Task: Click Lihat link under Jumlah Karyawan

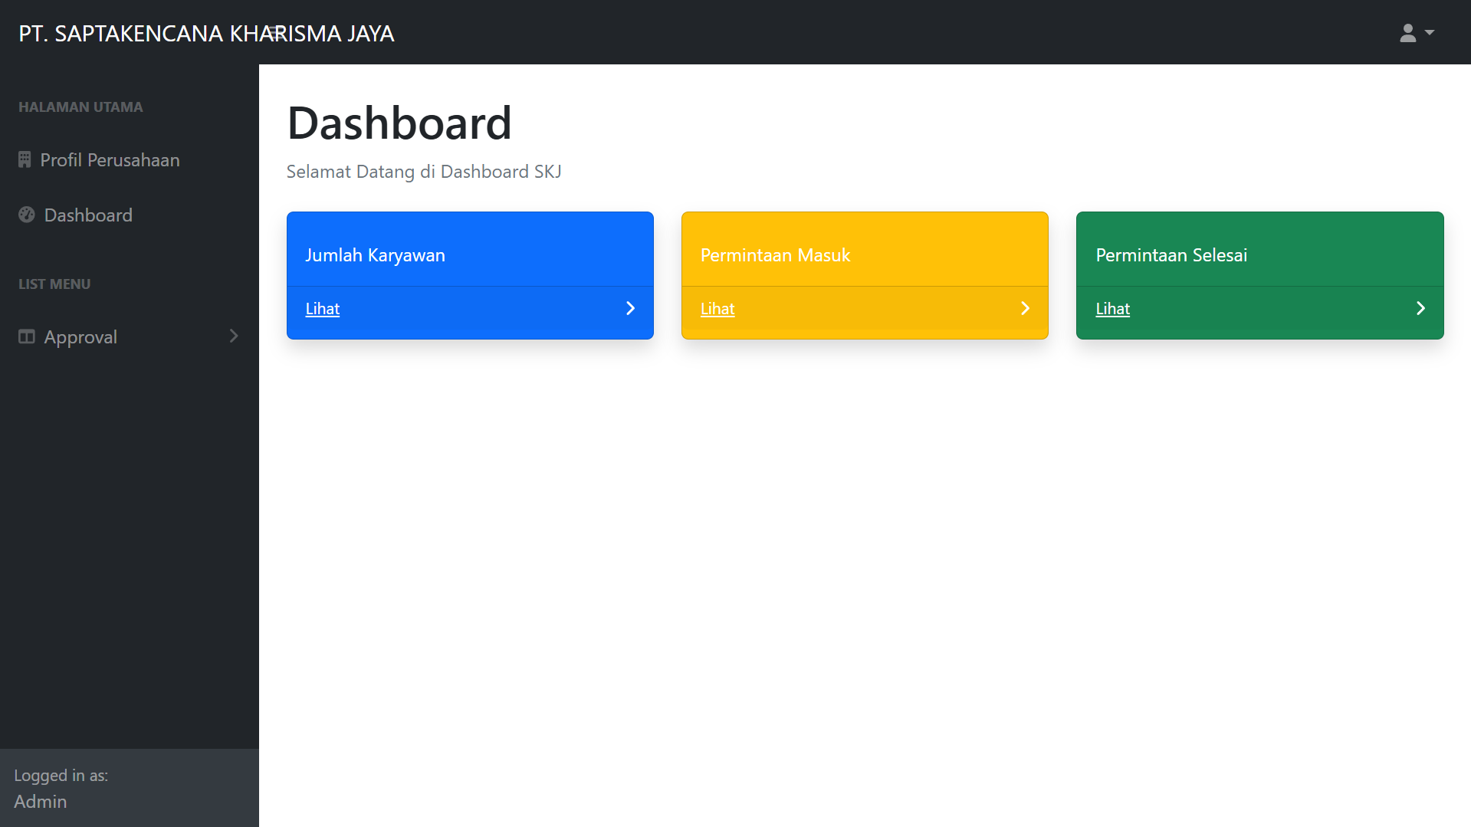Action: [x=322, y=309]
